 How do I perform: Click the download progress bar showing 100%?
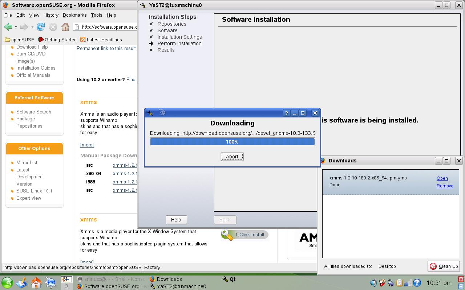click(x=232, y=142)
